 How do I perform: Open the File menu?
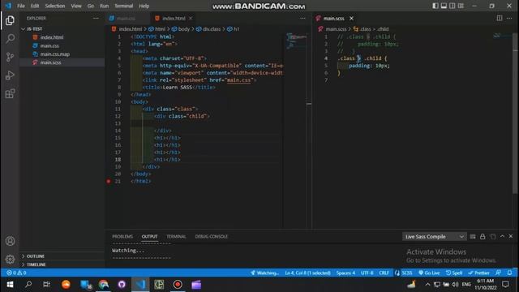(21, 6)
